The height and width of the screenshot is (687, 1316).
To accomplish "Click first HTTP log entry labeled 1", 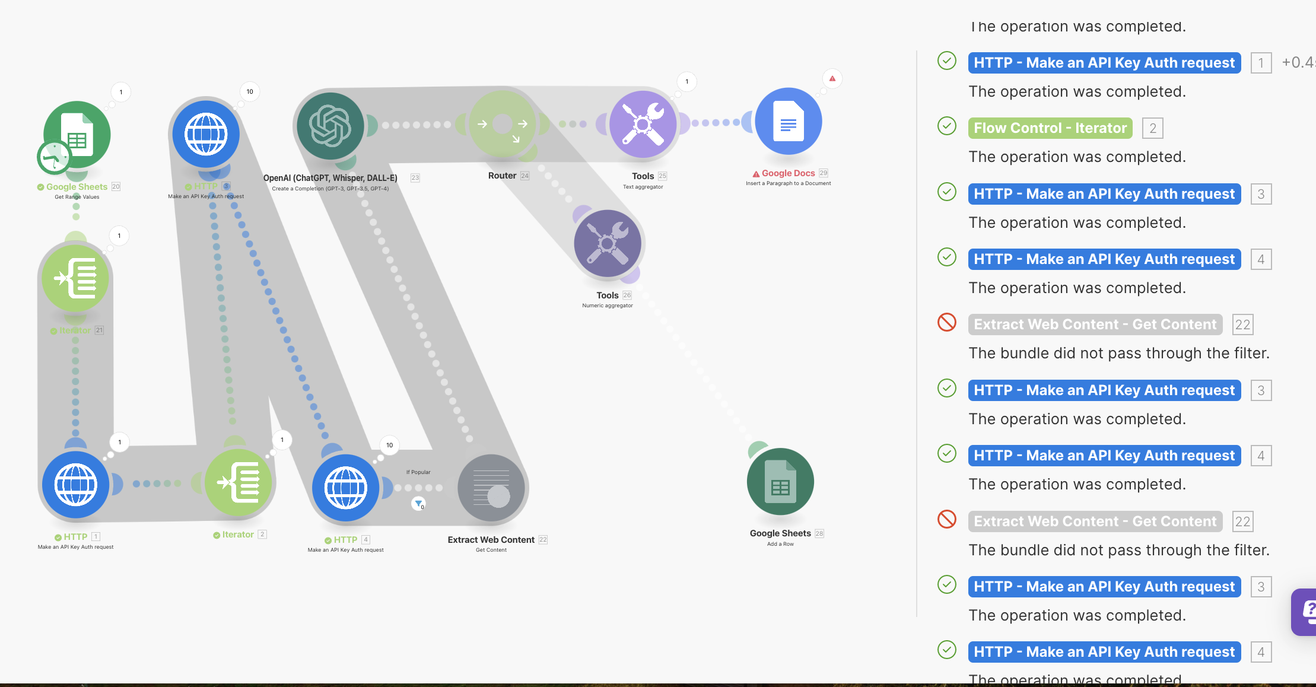I will pos(1104,63).
